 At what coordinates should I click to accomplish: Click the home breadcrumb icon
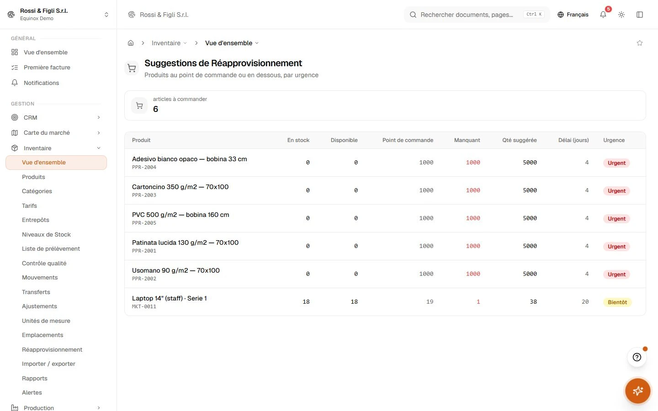pos(131,43)
